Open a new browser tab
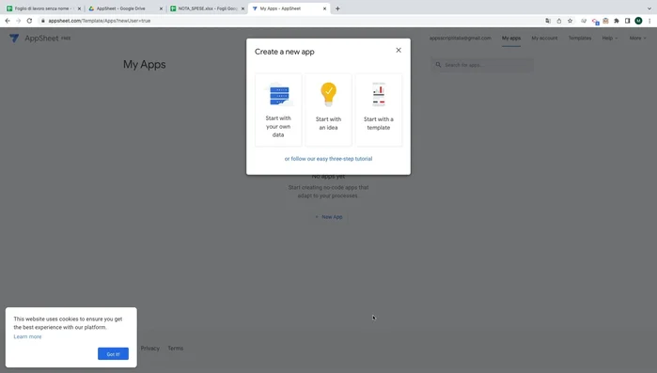Screen dimensions: 657x373 pos(337,8)
